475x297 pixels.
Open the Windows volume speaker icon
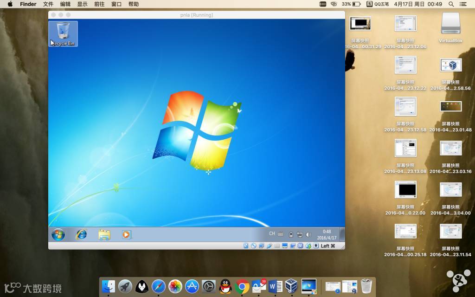pos(308,234)
